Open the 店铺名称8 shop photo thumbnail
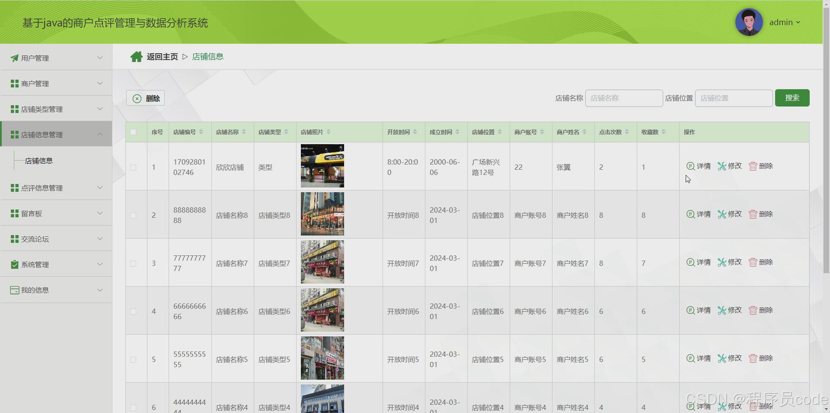 pos(322,214)
